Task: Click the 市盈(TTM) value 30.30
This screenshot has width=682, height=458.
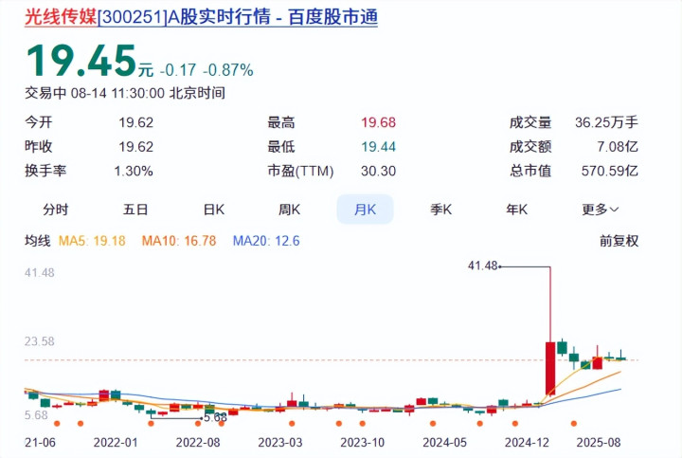Action: tap(378, 171)
